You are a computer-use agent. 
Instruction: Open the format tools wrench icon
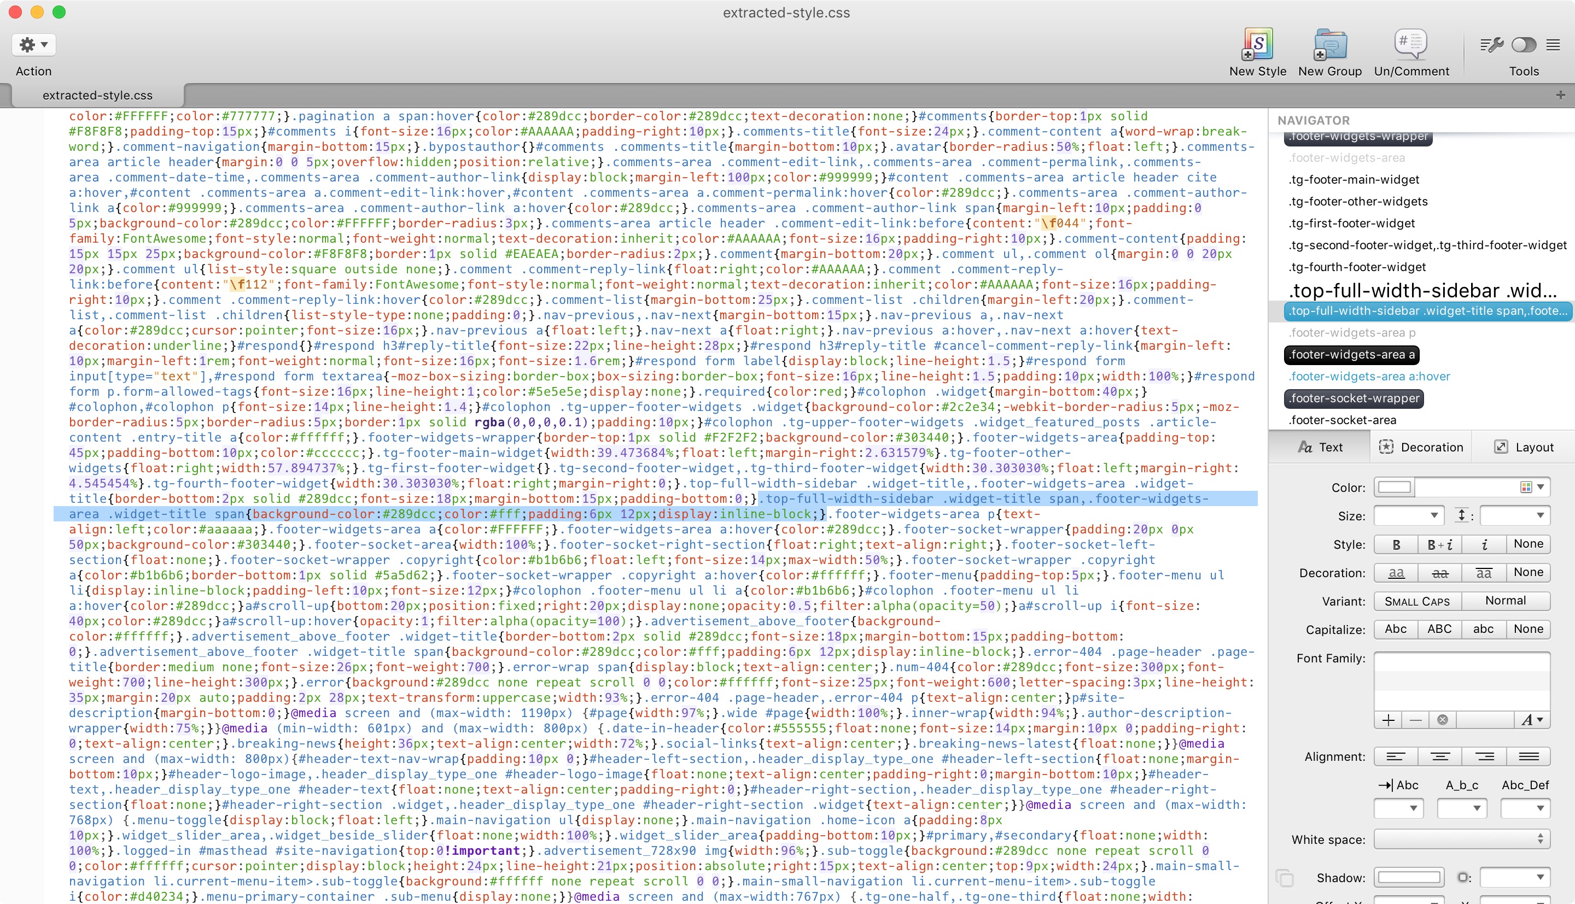coord(1491,45)
